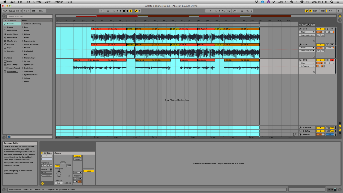Expand the Synth Keys folder
The image size is (343, 193).
tap(23, 65)
